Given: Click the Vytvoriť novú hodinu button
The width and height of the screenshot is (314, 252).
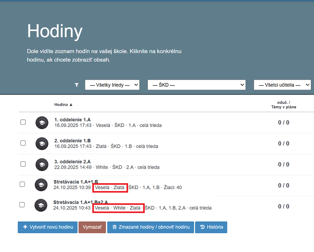Looking at the screenshot, I should tap(48, 227).
